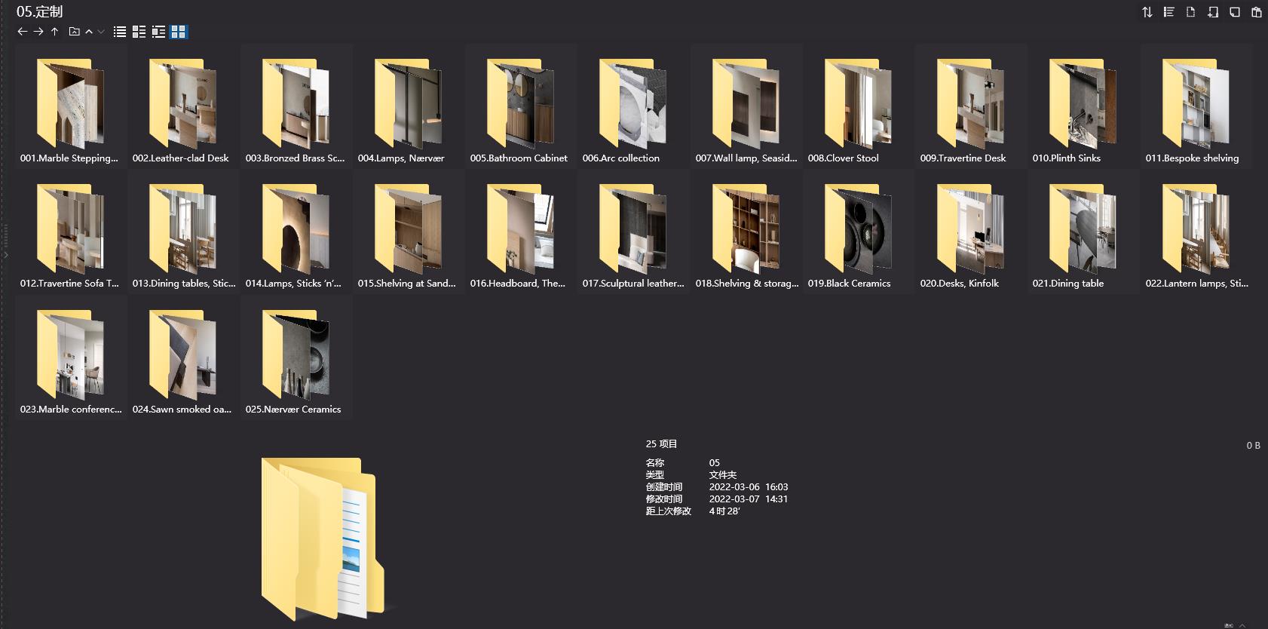Select folder 021.Dining table

click(1083, 231)
